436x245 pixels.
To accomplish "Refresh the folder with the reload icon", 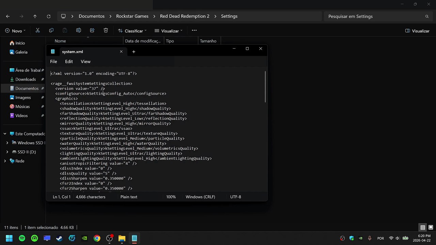I will point(48,16).
